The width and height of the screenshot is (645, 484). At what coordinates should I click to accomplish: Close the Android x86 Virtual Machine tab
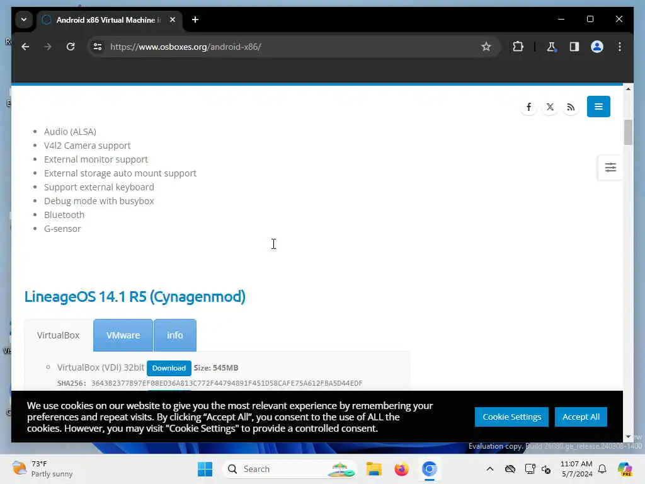point(173,20)
